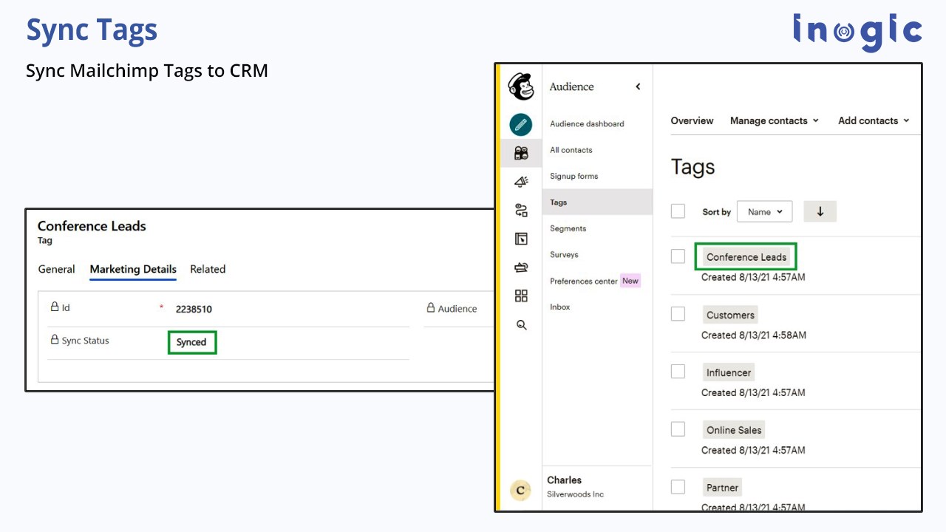Click Created 8/13/21 4:58AM under Customers
946x532 pixels.
click(754, 335)
